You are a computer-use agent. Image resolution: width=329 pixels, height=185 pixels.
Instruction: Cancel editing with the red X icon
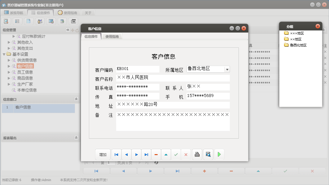(x=186, y=154)
